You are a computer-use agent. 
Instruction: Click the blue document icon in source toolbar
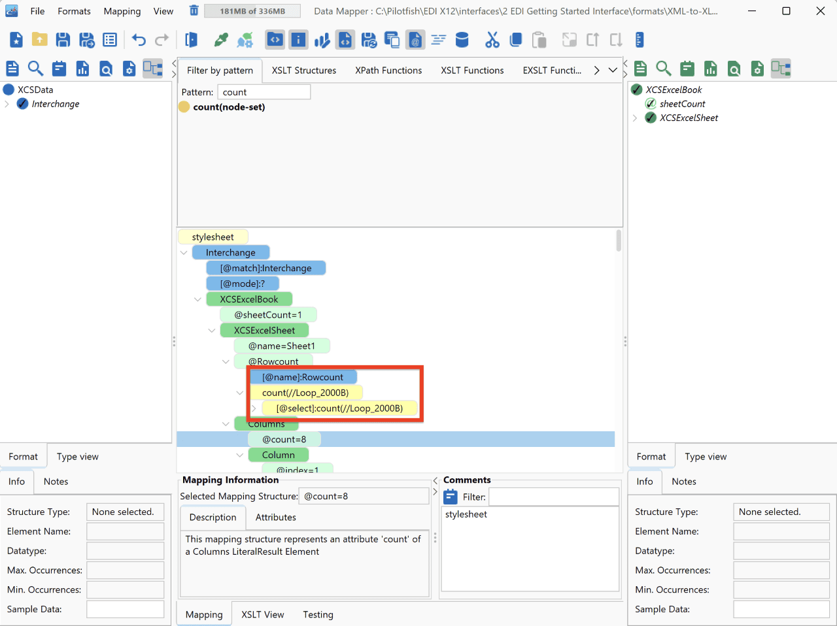pyautogui.click(x=12, y=68)
